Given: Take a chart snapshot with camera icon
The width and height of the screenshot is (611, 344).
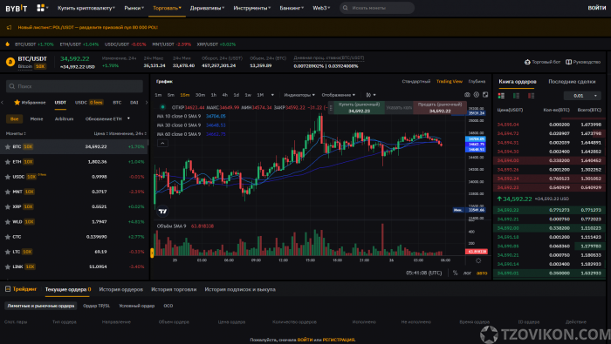Looking at the screenshot, I should click(467, 94).
